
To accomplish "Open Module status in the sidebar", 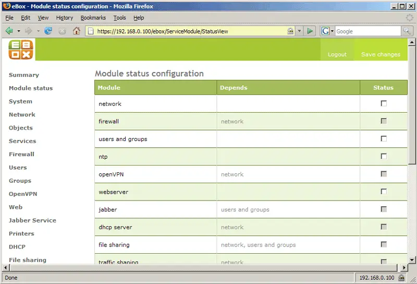I will coord(31,88).
